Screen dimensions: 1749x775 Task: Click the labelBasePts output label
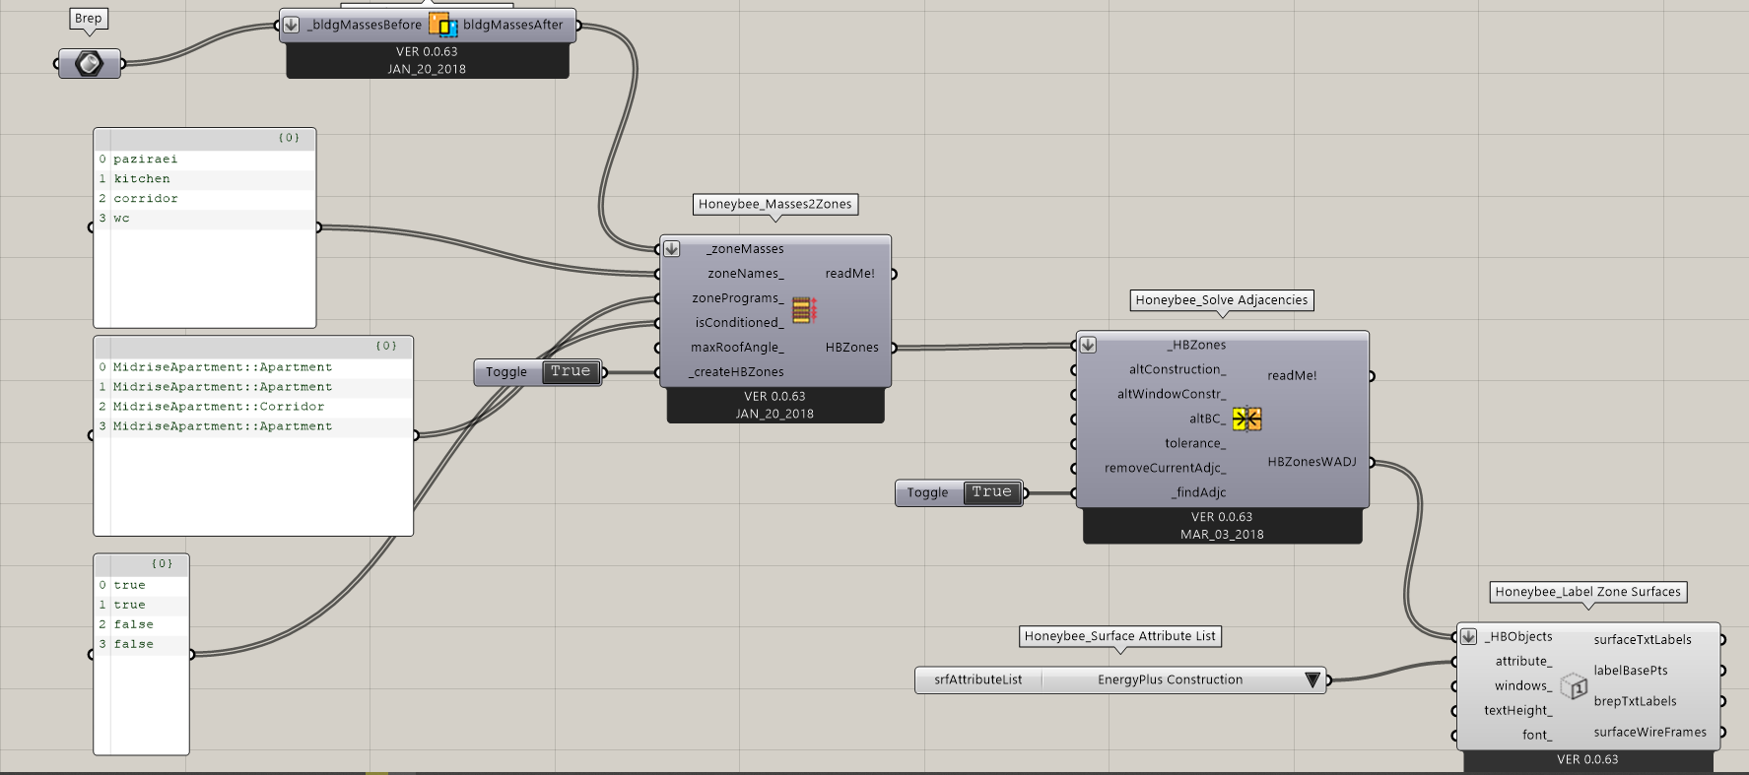coord(1631,671)
